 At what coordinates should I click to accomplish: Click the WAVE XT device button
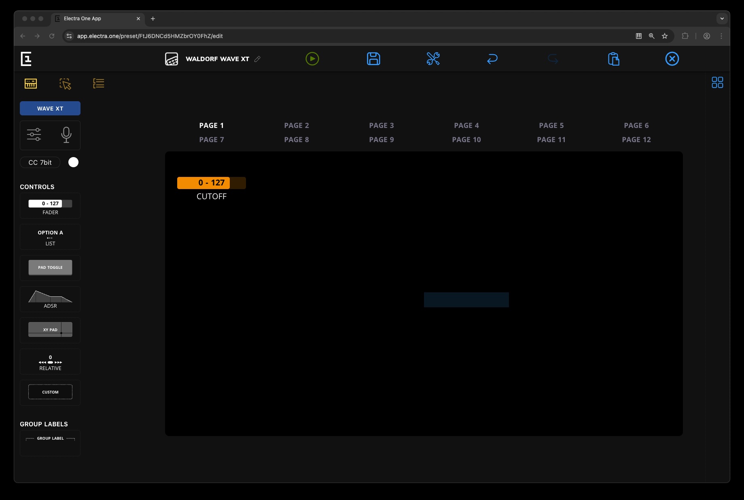click(50, 109)
